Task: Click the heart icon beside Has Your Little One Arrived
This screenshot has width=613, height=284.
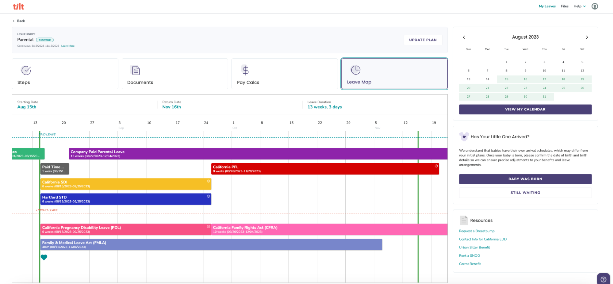Action: coord(465,136)
